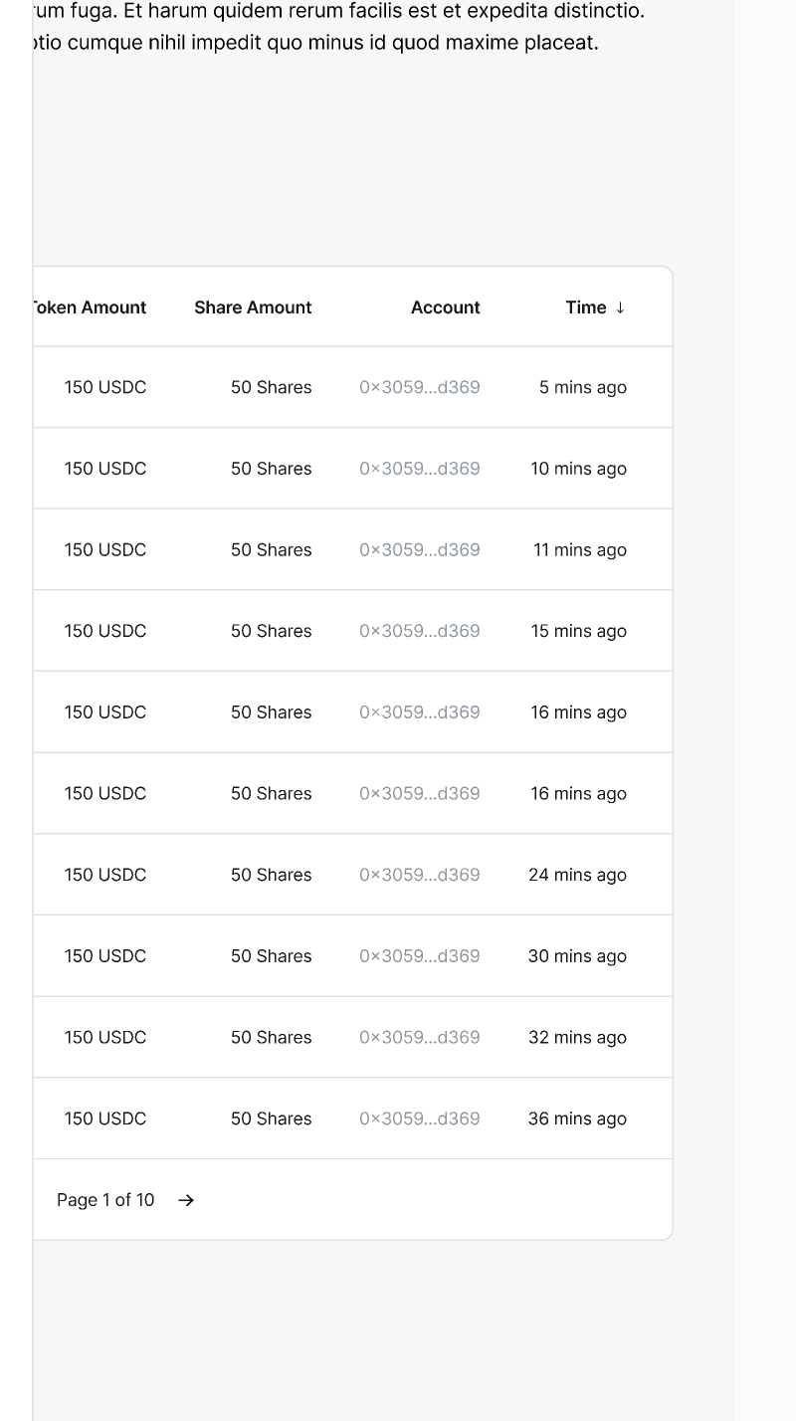Open account address in the 30 mins ago row
This screenshot has width=796, height=1421.
(x=420, y=955)
